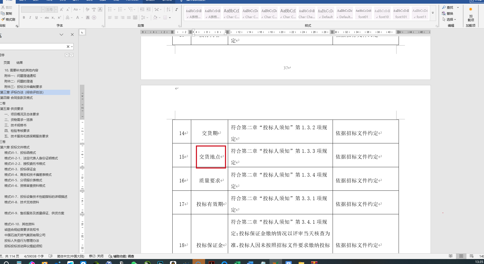Apply distributed alignment
This screenshot has height=264, width=484.
pos(135,18)
